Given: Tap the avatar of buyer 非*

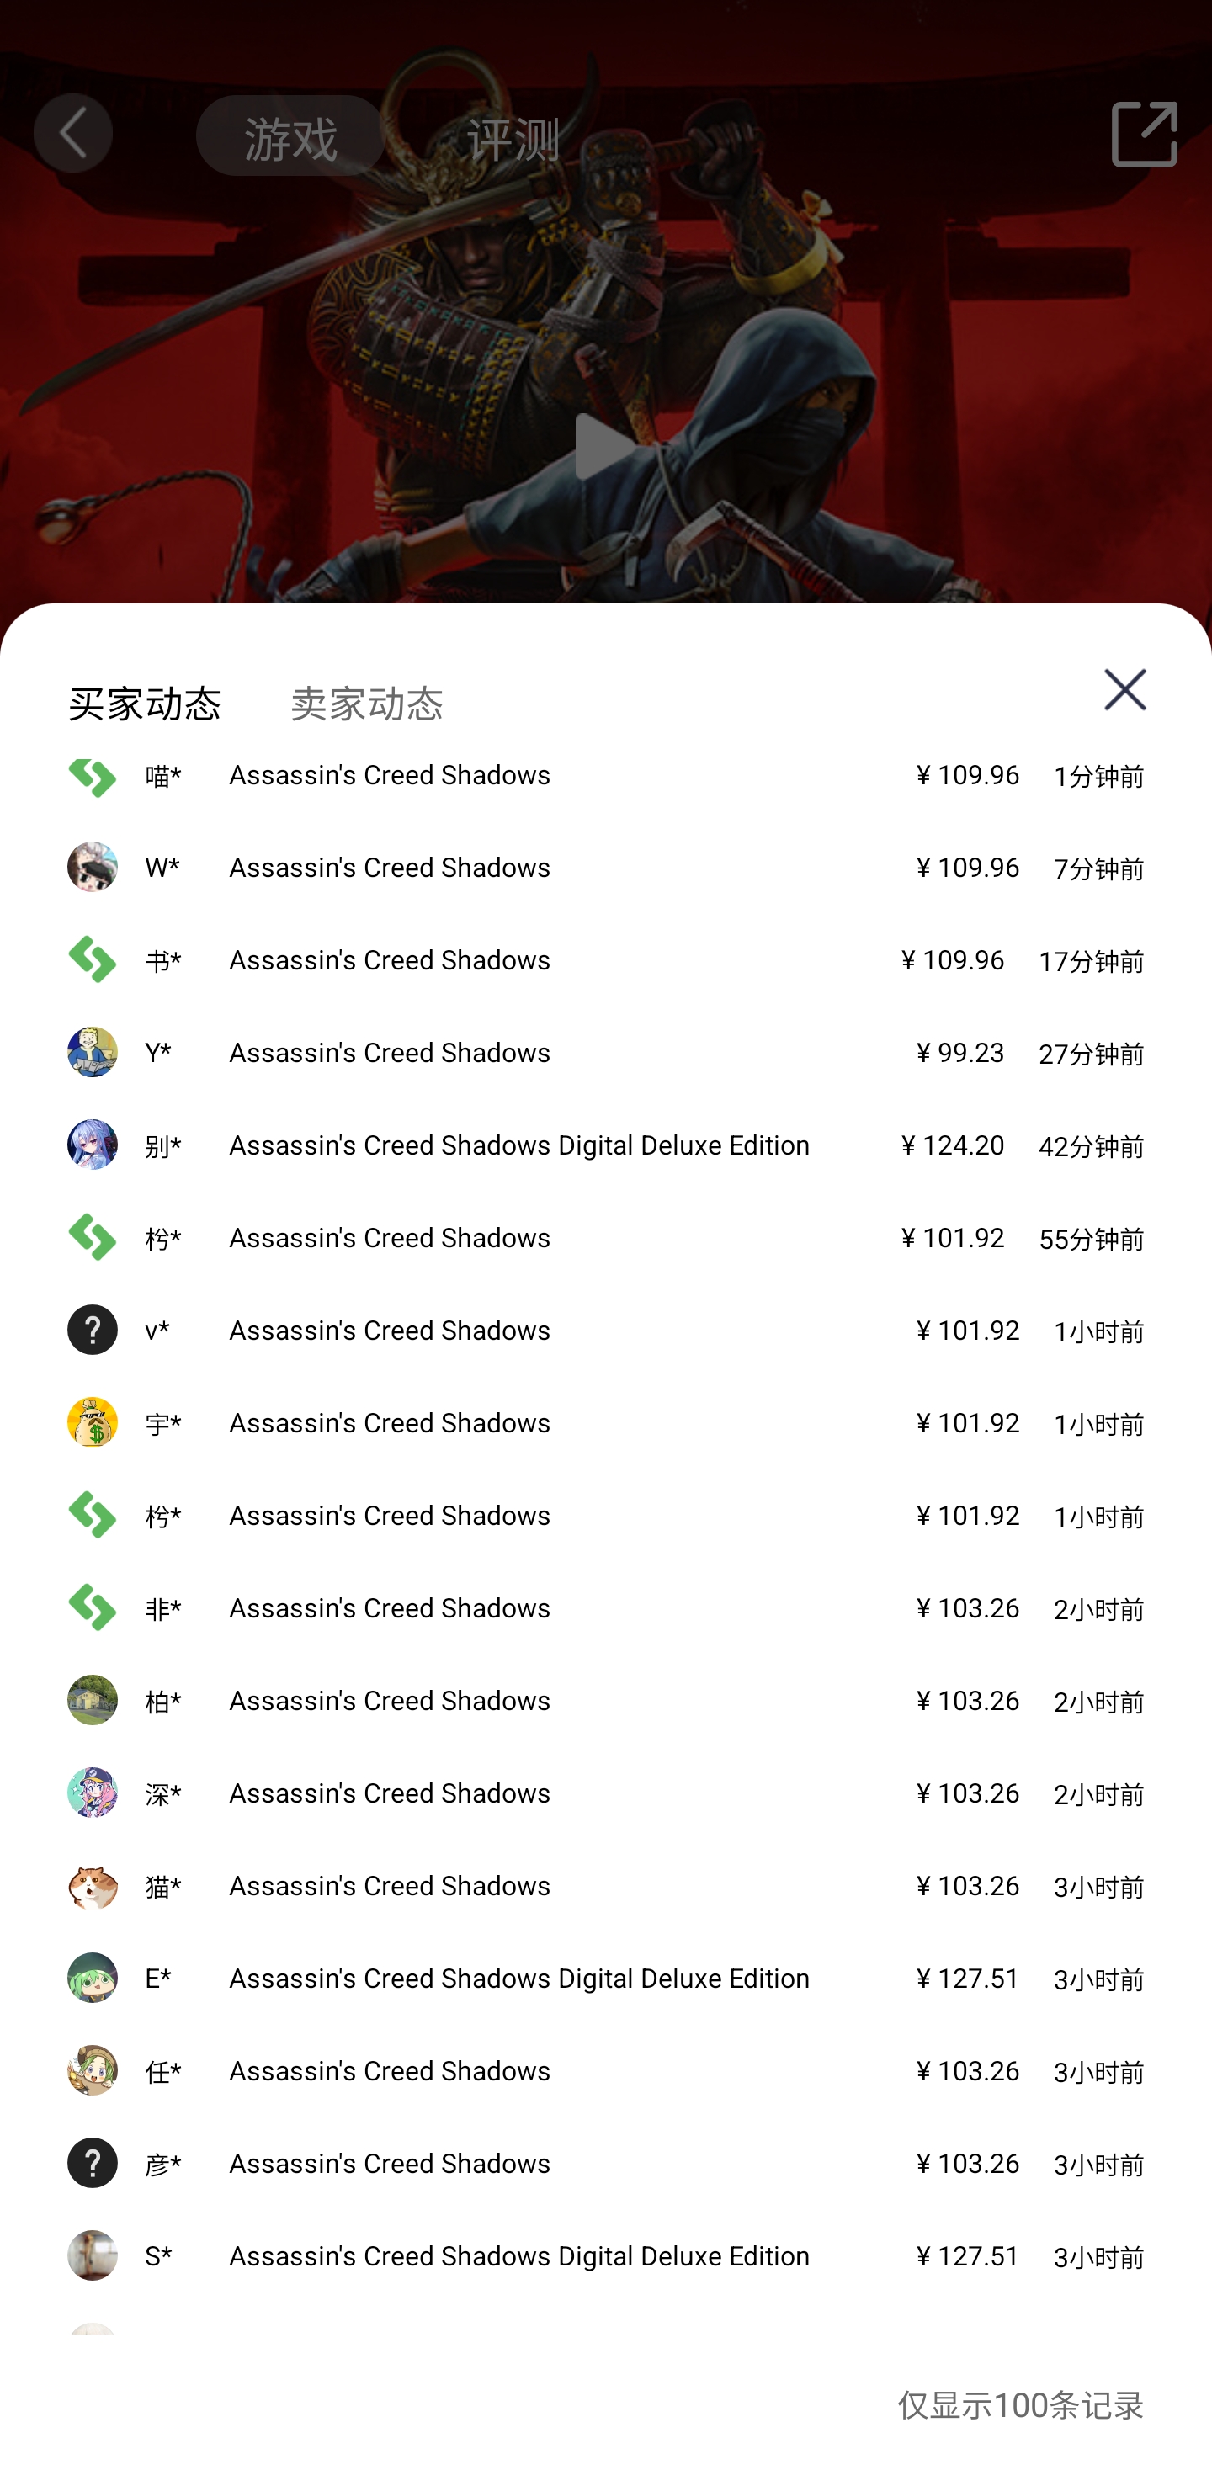Looking at the screenshot, I should pos(92,1608).
